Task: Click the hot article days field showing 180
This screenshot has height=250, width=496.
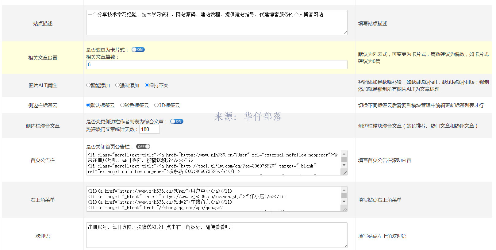Action: (x=149, y=129)
